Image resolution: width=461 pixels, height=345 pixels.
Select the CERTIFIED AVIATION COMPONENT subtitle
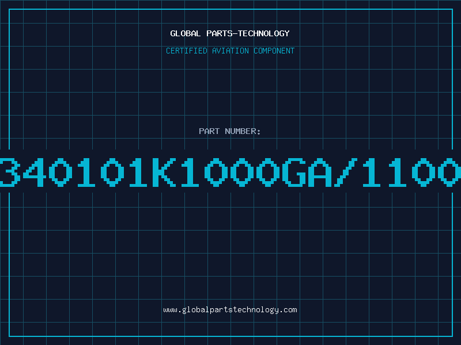point(230,51)
